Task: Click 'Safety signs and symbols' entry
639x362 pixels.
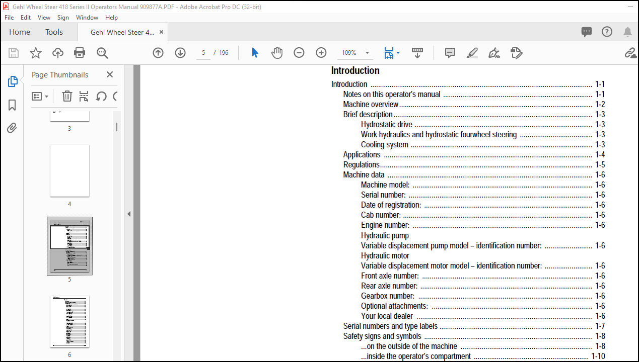Action: [382, 336]
